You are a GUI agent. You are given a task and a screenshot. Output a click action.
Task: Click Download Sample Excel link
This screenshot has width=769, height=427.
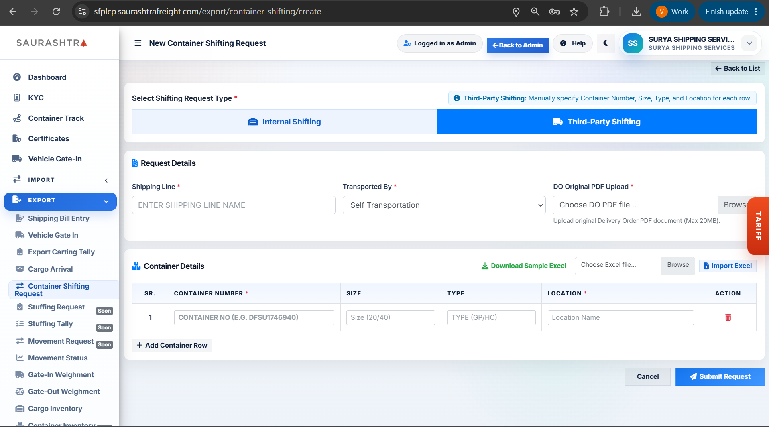524,266
